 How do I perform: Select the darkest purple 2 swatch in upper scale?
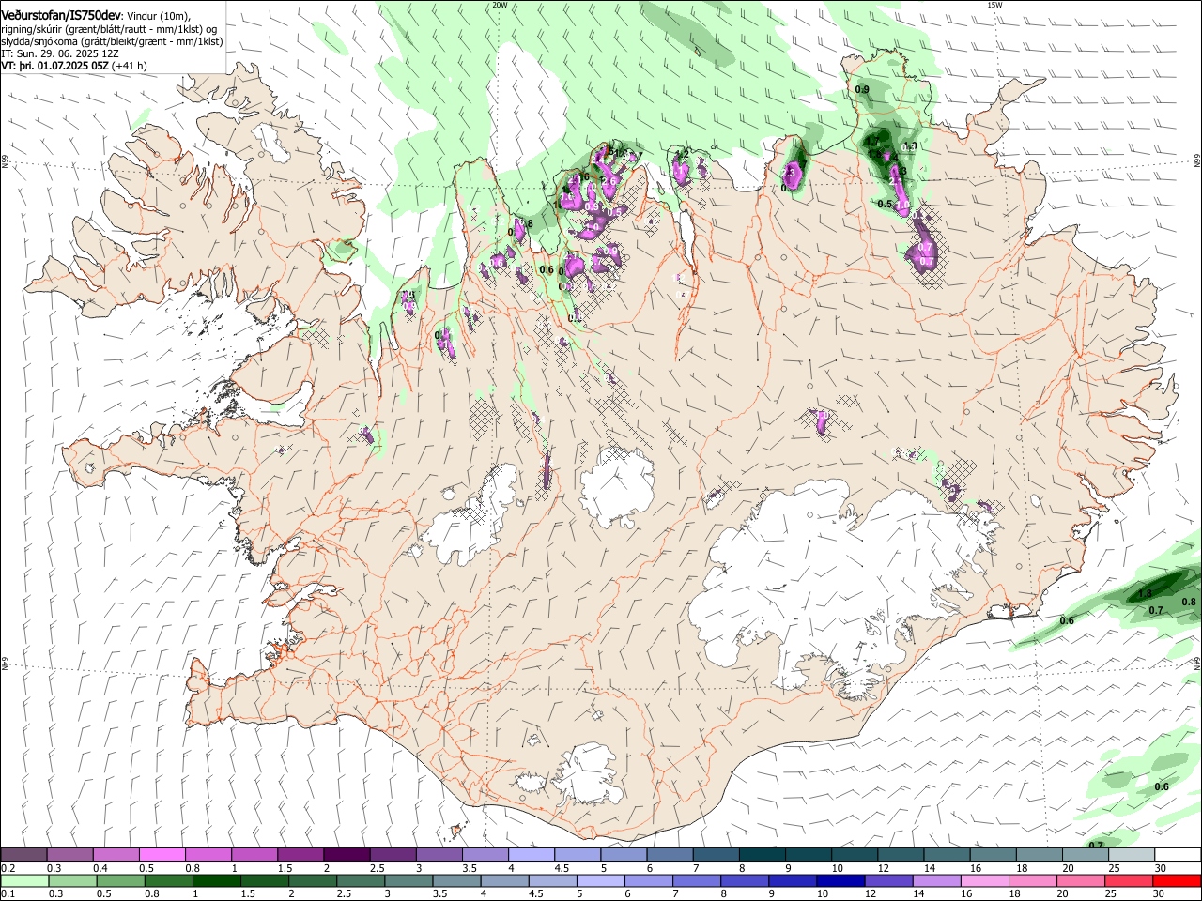(x=347, y=854)
